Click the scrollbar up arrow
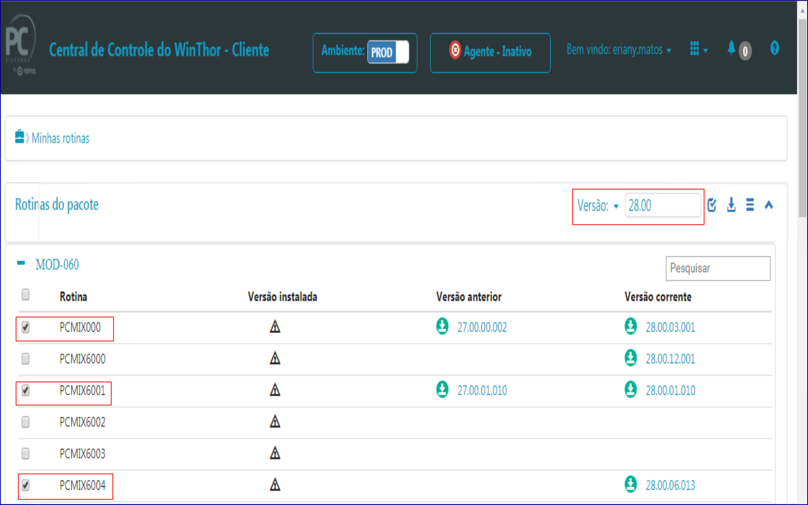Image resolution: width=808 pixels, height=505 pixels. (x=803, y=11)
